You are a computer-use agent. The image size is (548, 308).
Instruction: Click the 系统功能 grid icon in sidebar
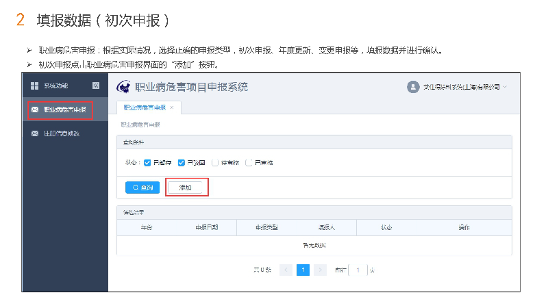click(x=35, y=86)
